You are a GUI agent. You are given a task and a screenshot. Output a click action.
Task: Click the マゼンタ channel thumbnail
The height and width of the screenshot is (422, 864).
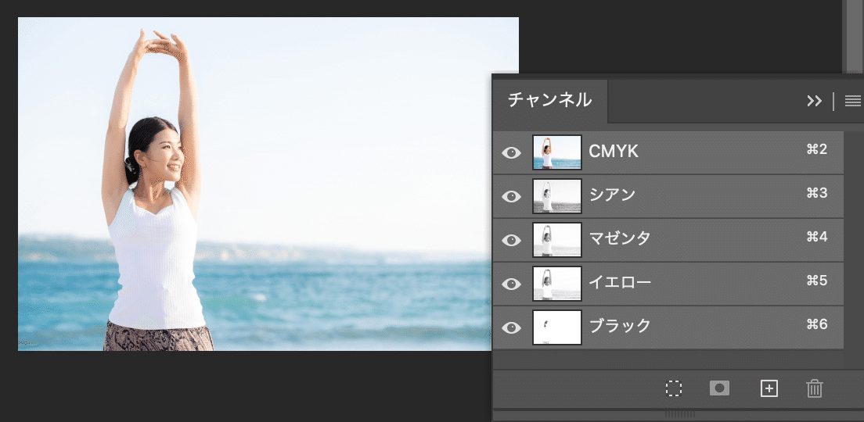coord(557,240)
